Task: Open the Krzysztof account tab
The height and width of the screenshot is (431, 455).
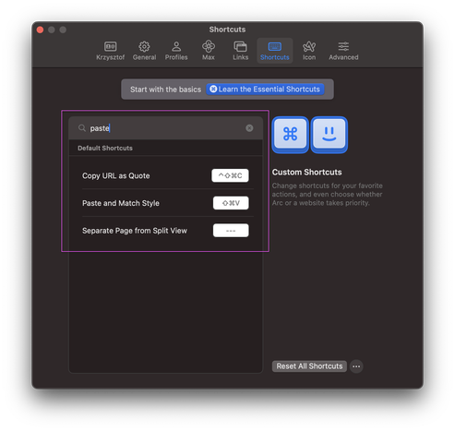Action: pos(110,51)
